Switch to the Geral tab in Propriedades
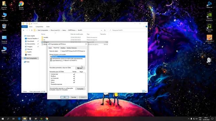This screenshot has width=216, height=121. pos(50,48)
